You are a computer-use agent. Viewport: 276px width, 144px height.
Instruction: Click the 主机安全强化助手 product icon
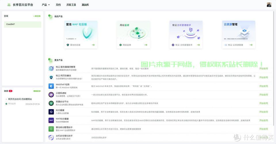point(51,137)
